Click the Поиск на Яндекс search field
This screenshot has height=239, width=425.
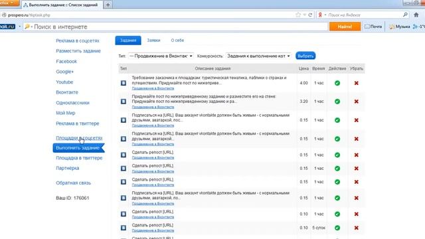pos(363,15)
